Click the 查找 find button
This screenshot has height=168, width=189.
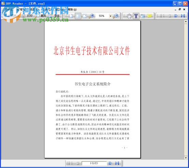point(41,16)
